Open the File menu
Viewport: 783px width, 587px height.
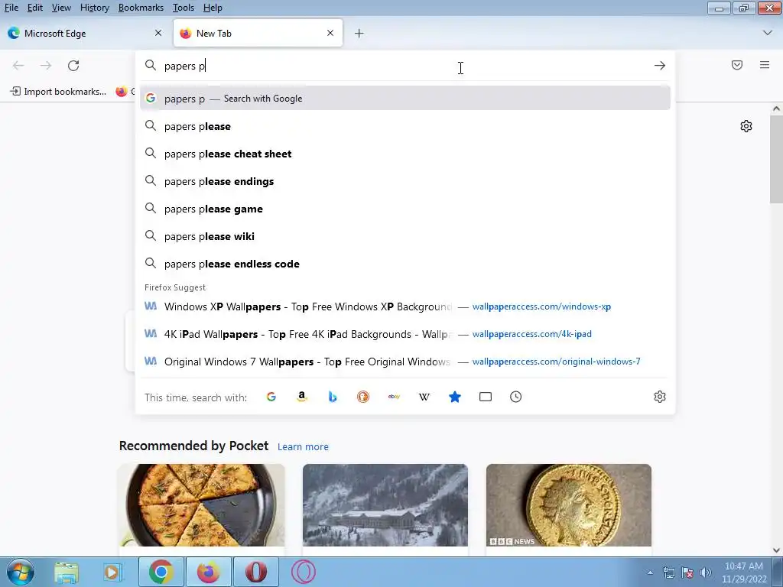point(11,8)
